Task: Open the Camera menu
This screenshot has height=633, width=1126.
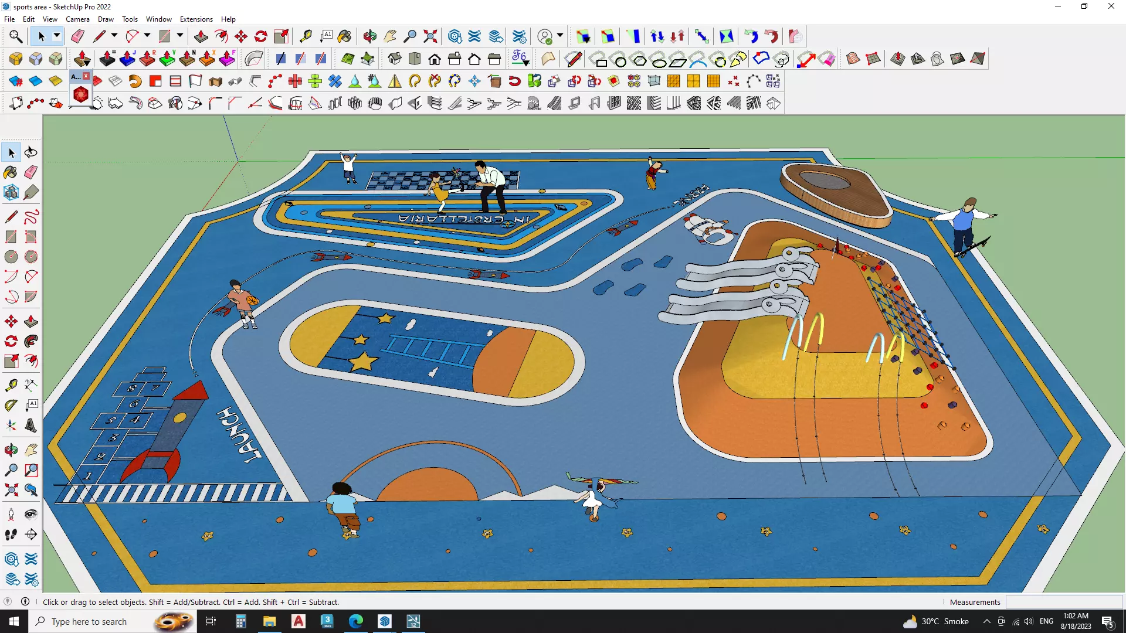Action: [77, 19]
